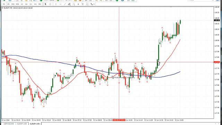This screenshot has height=125, width=222.
Task: Switch chart to M5 timeframe
Action: 8,4
